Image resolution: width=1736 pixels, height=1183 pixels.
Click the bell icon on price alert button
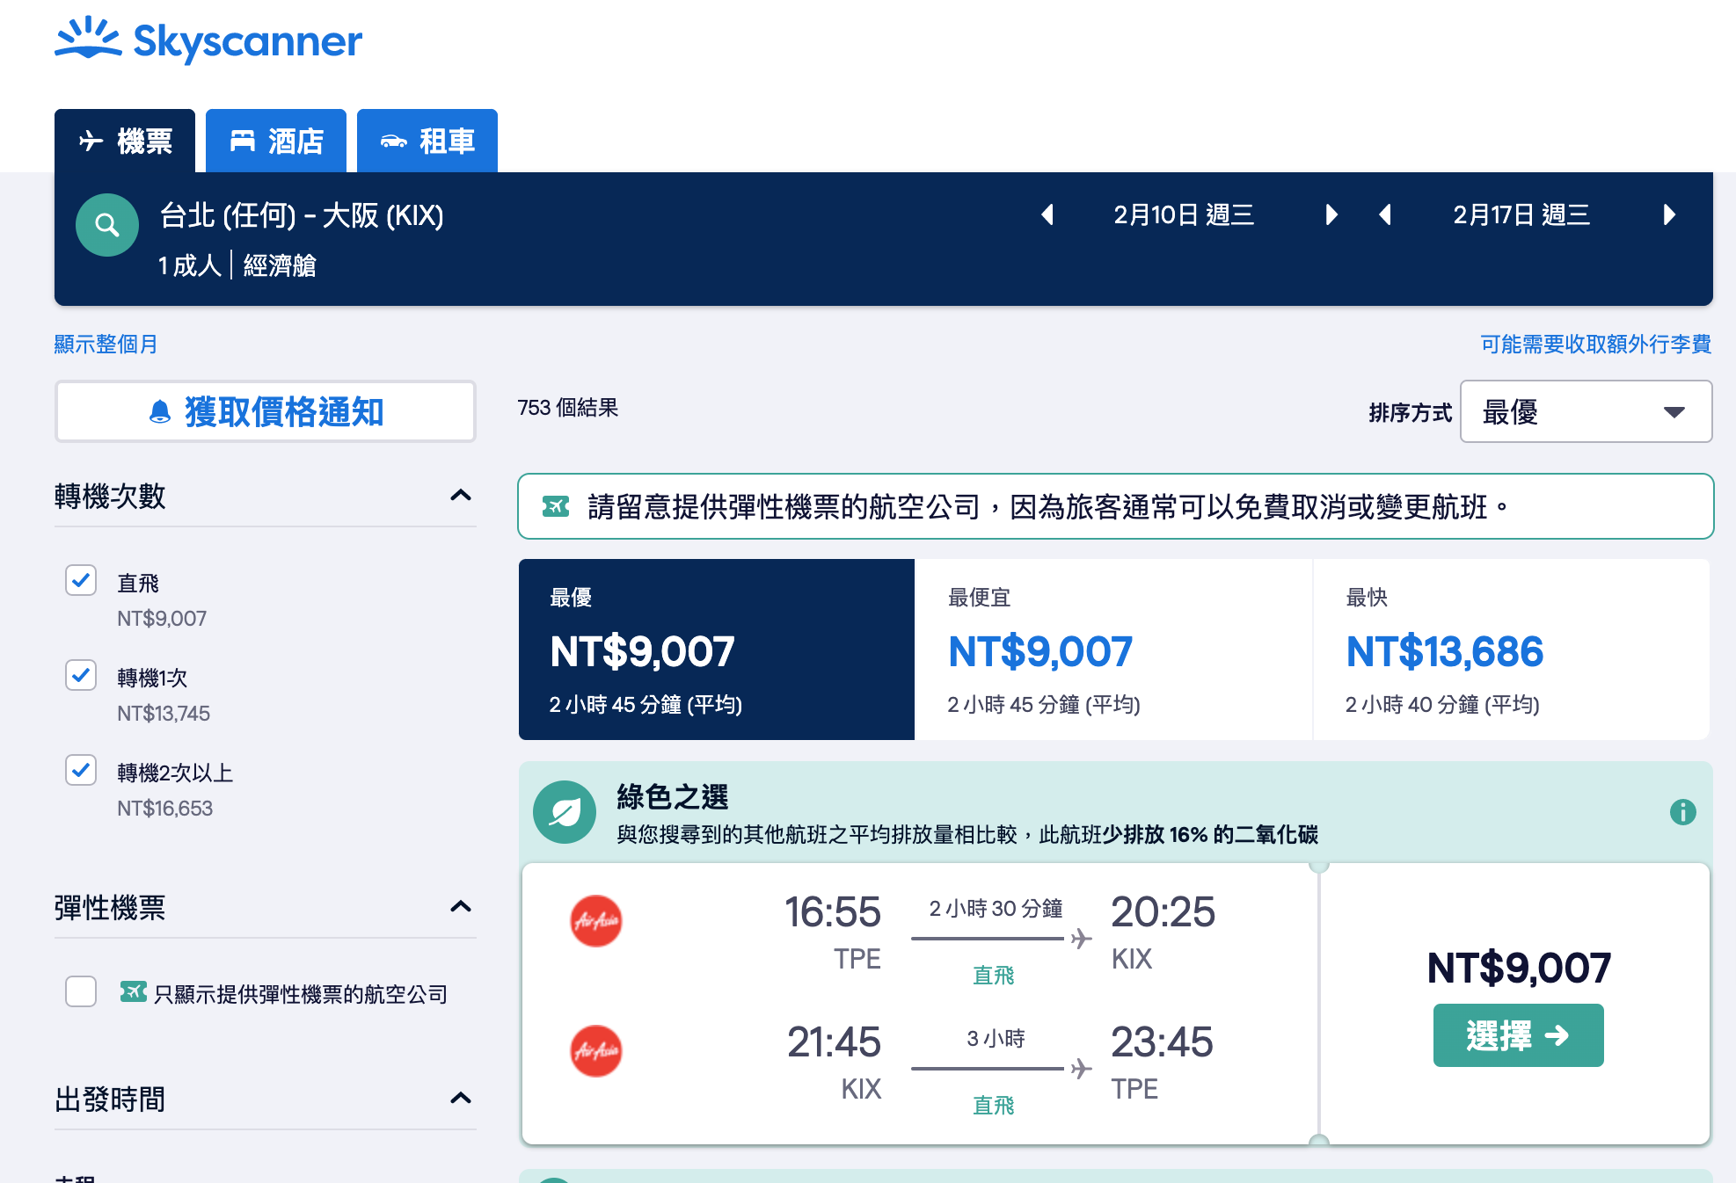[x=160, y=412]
